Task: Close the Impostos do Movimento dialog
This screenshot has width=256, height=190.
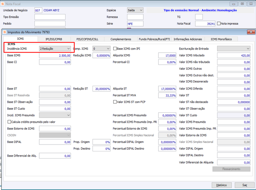Action: point(251,32)
